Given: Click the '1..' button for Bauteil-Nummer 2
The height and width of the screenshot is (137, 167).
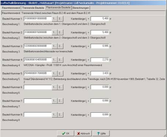Looking at the screenshot, I should (55, 32).
